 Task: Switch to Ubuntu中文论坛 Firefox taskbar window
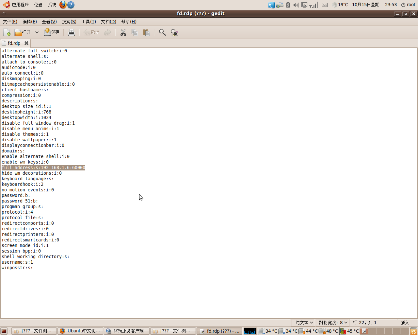point(80,331)
